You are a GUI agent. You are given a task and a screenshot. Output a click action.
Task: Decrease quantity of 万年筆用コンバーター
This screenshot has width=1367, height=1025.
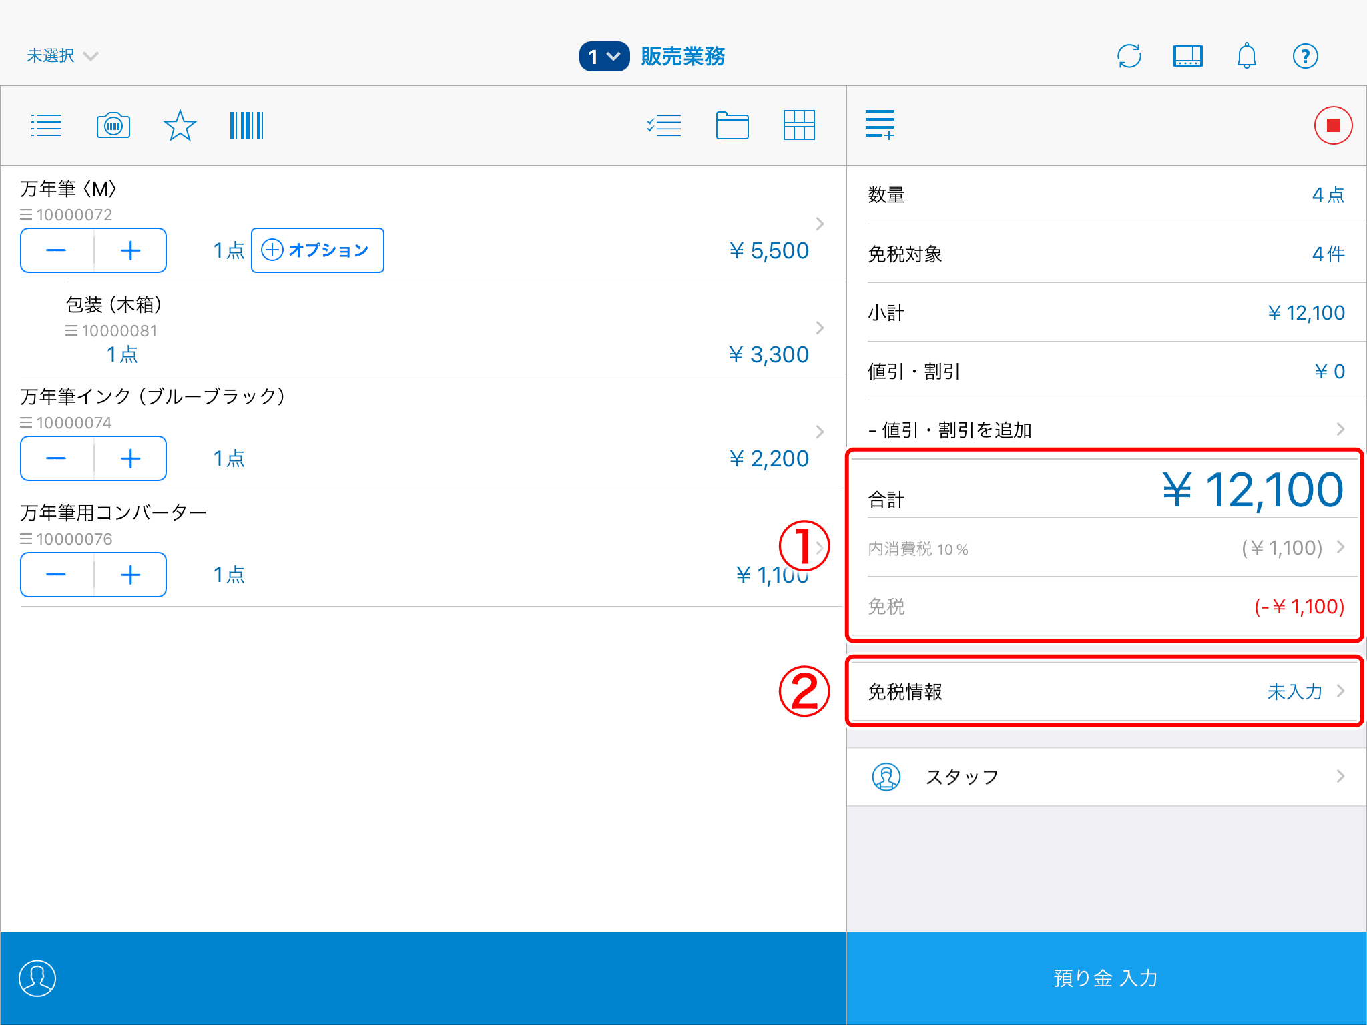57,575
